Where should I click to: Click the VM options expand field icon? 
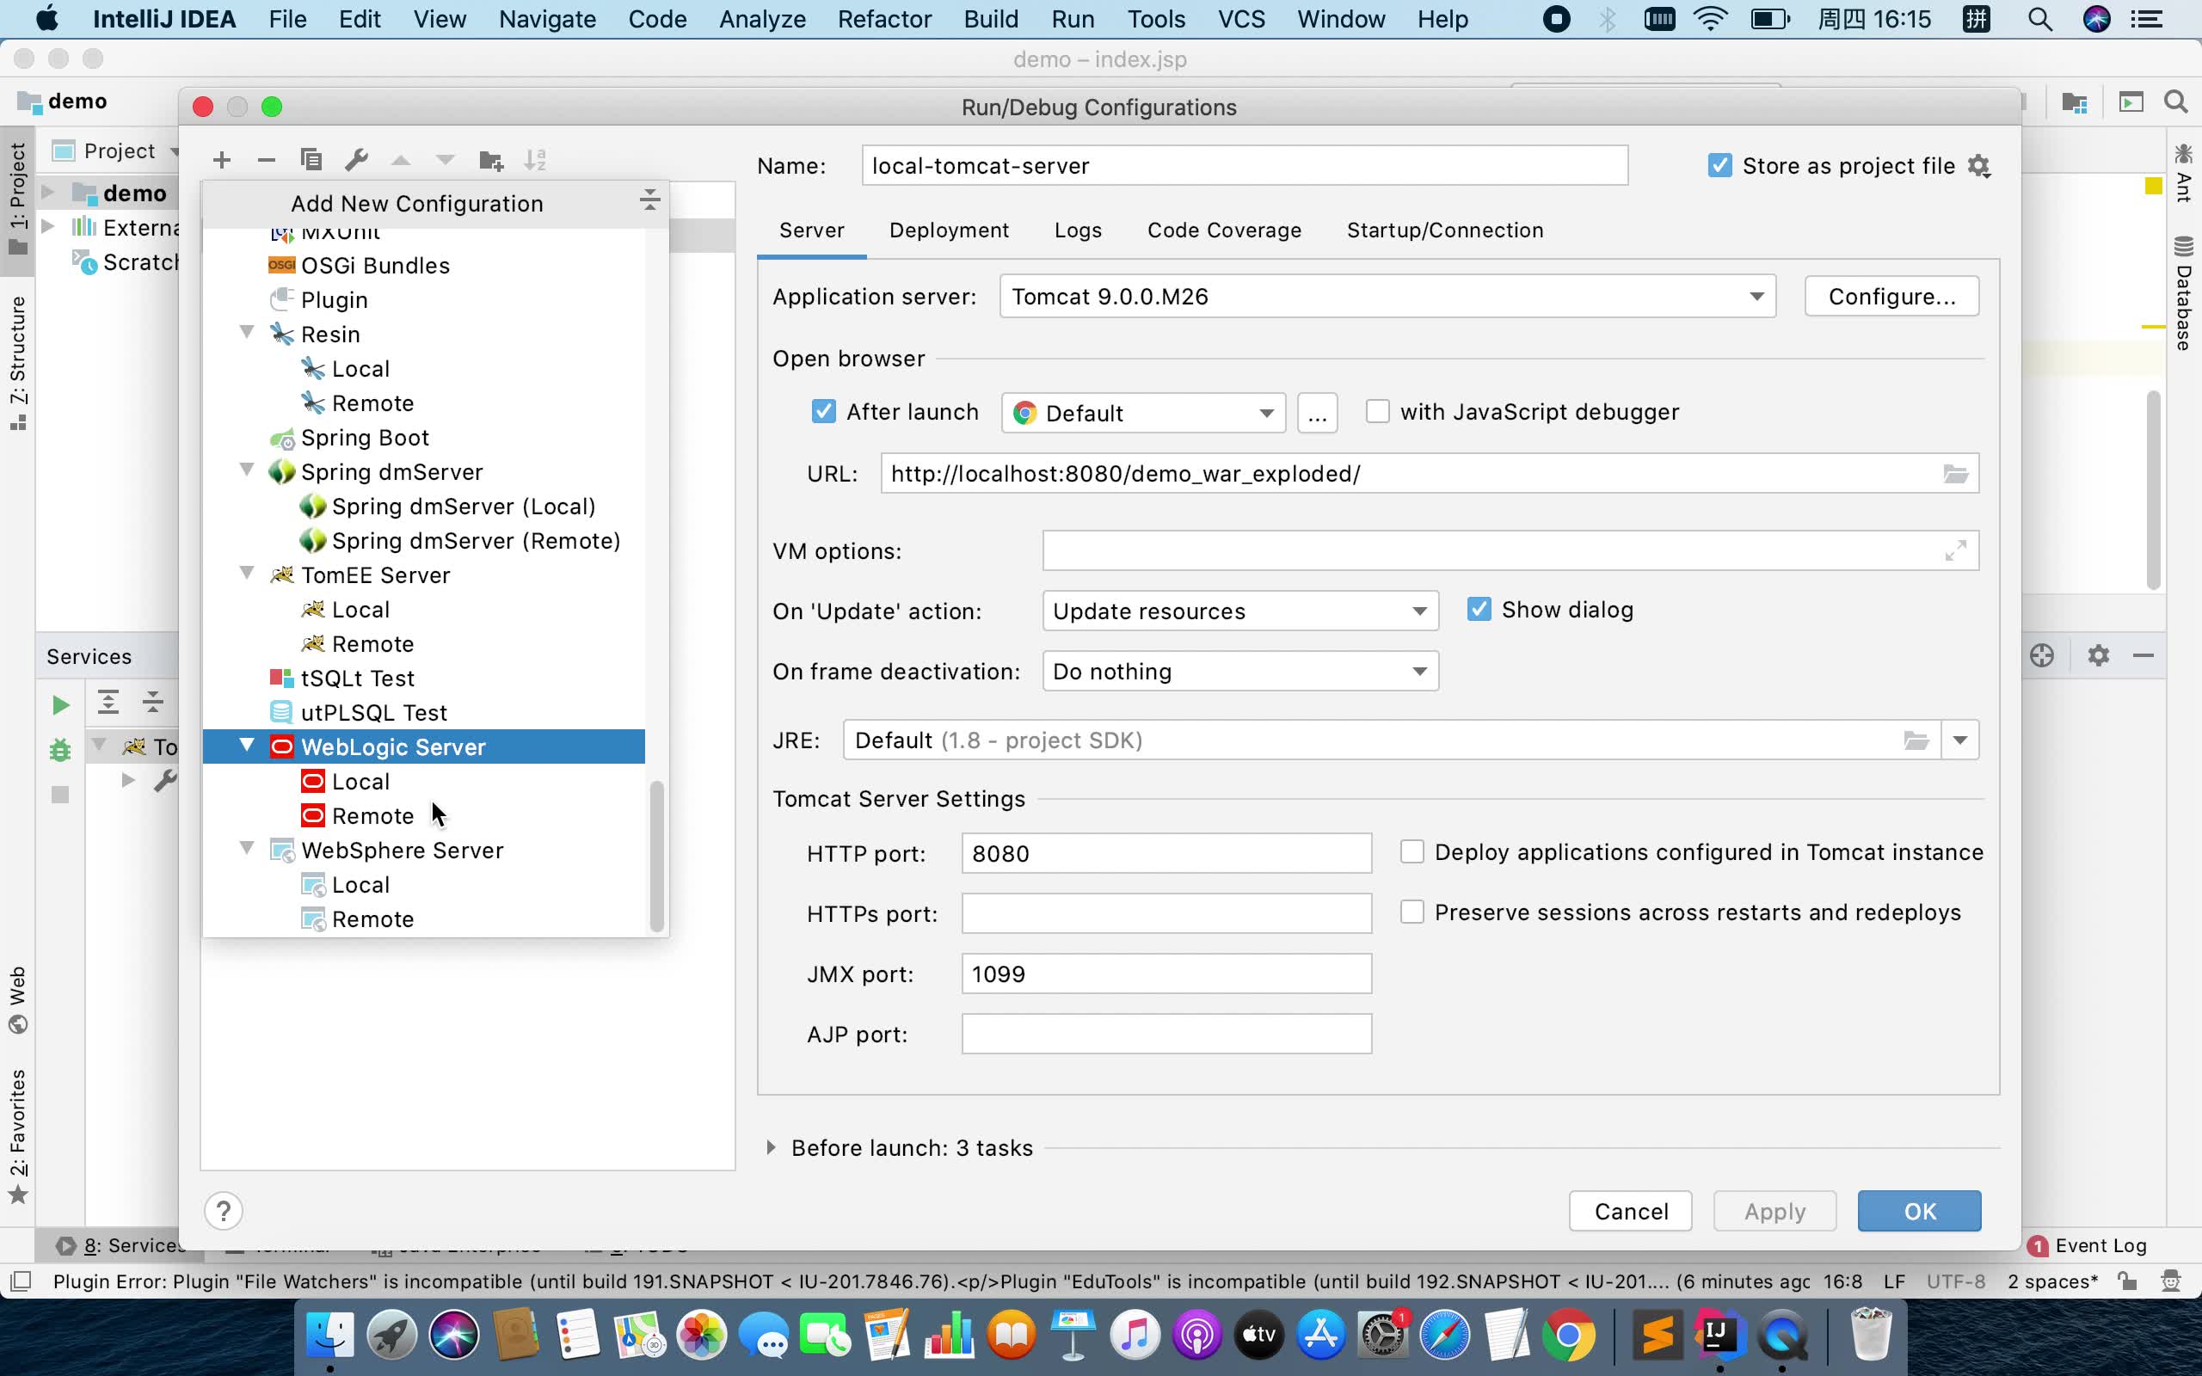[x=1955, y=550]
